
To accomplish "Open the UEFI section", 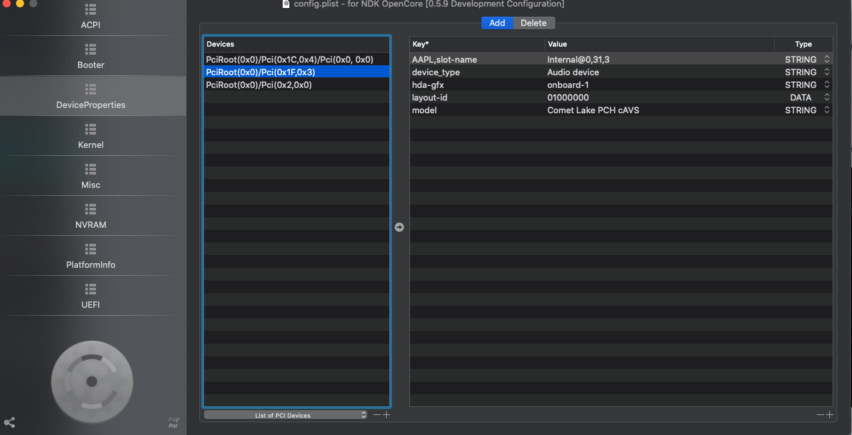I will tap(91, 296).
